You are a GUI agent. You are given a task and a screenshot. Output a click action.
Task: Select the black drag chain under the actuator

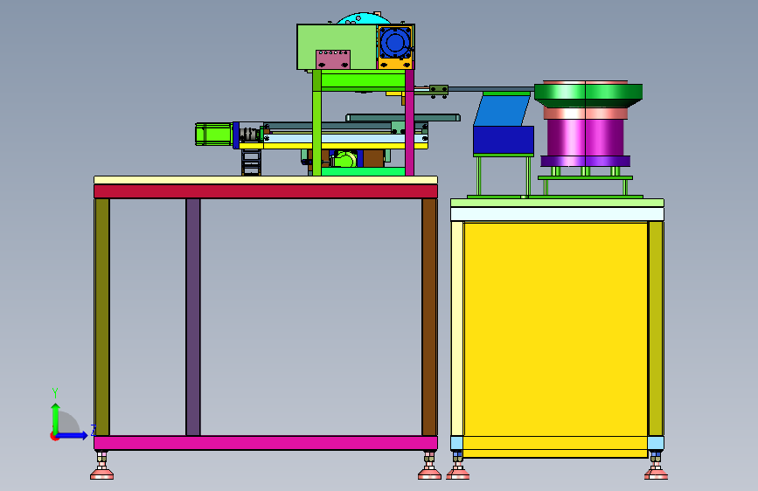pos(252,163)
